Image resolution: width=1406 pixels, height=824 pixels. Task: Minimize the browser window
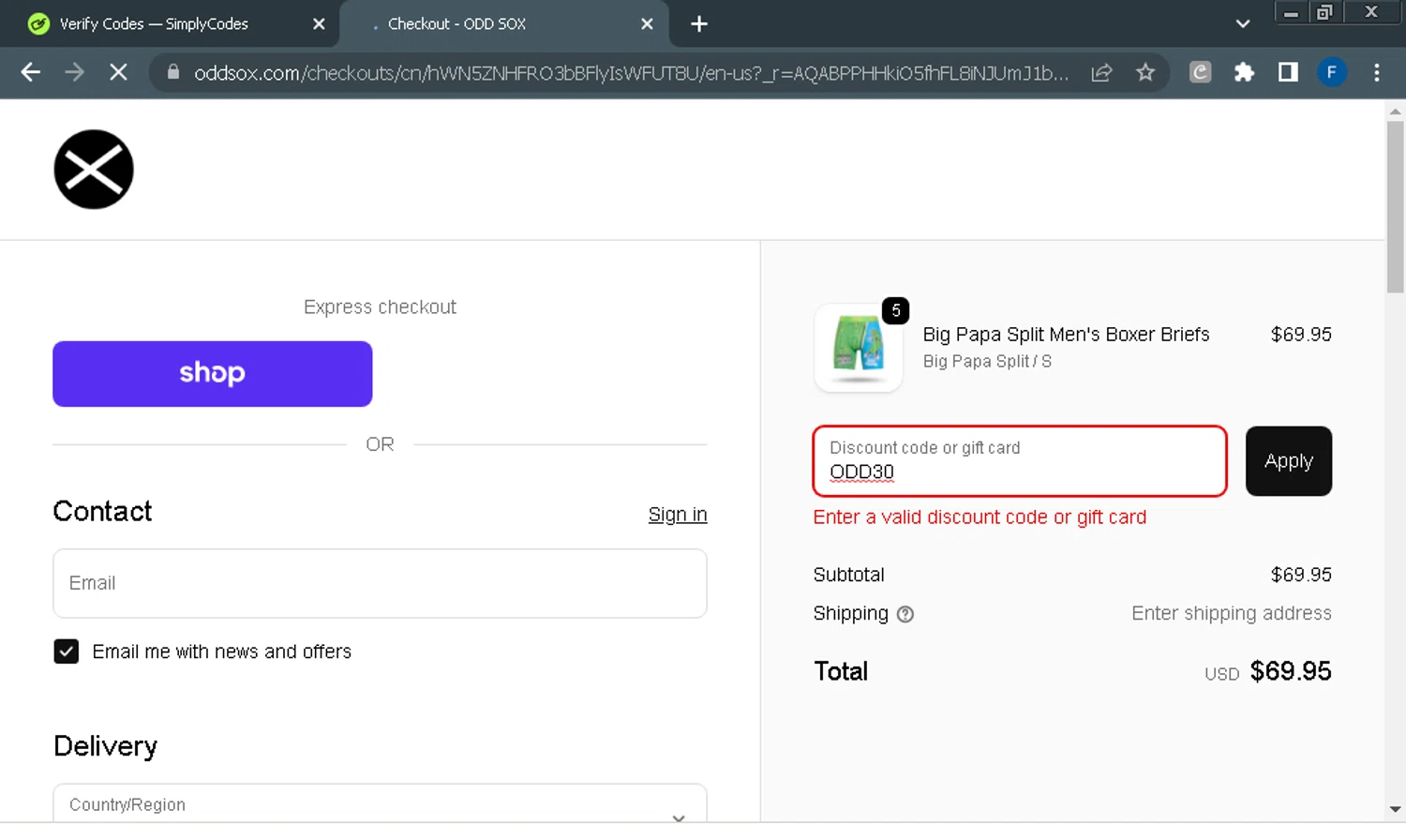[1291, 12]
